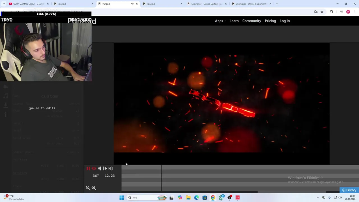Show hidden system tray icons
The width and height of the screenshot is (359, 202).
(x=317, y=198)
